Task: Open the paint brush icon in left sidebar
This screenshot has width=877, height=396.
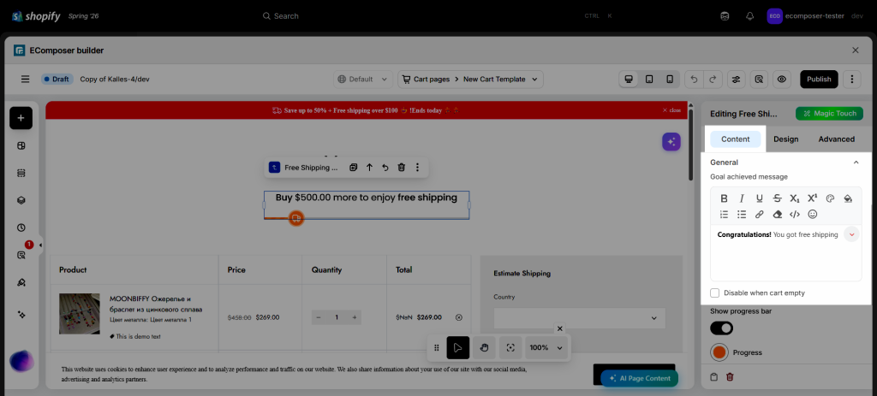Action: click(21, 282)
